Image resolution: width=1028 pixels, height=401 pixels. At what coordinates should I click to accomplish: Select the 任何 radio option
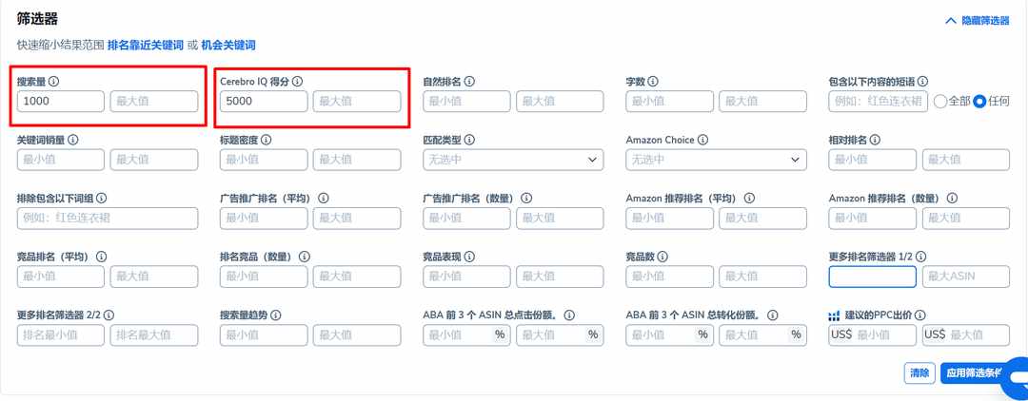coord(979,102)
